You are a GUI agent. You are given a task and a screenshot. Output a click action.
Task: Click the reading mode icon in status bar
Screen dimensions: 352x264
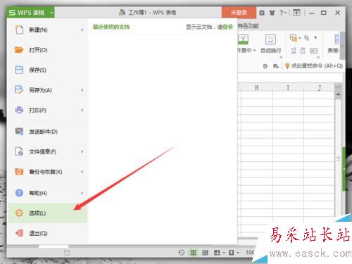[x=217, y=253]
